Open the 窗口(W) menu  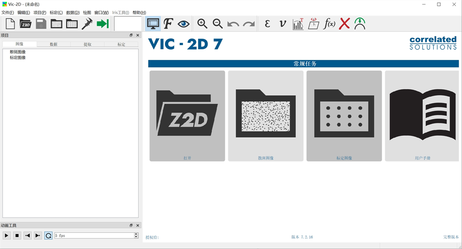[x=101, y=12]
